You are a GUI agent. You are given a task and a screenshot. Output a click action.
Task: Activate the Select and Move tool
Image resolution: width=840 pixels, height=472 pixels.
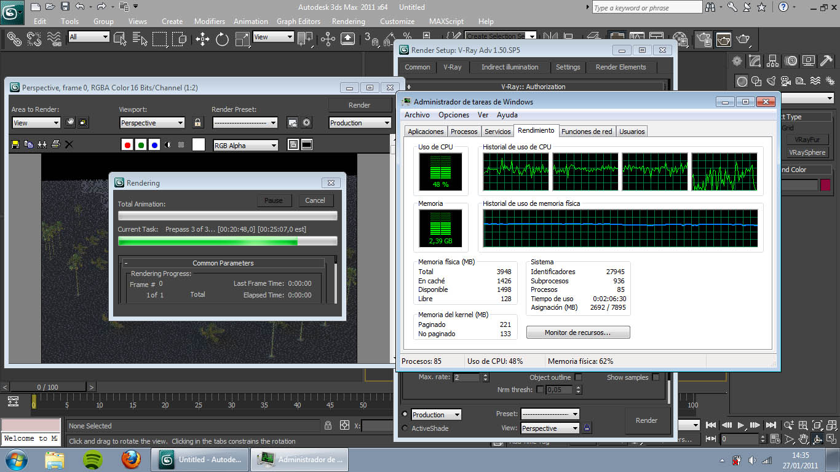tap(202, 39)
